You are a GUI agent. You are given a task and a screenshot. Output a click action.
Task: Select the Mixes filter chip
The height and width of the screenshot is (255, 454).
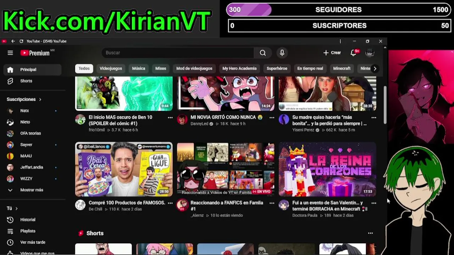point(161,68)
